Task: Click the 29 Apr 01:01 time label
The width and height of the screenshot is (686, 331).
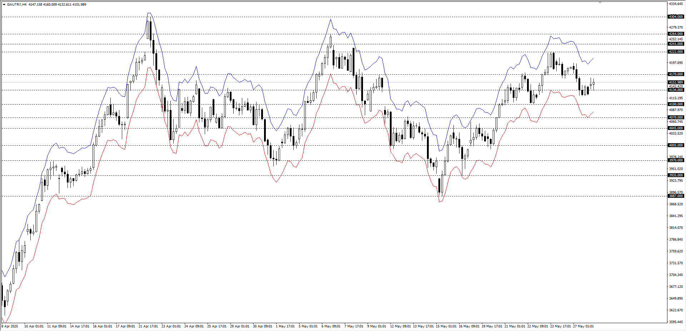Action: [240, 326]
